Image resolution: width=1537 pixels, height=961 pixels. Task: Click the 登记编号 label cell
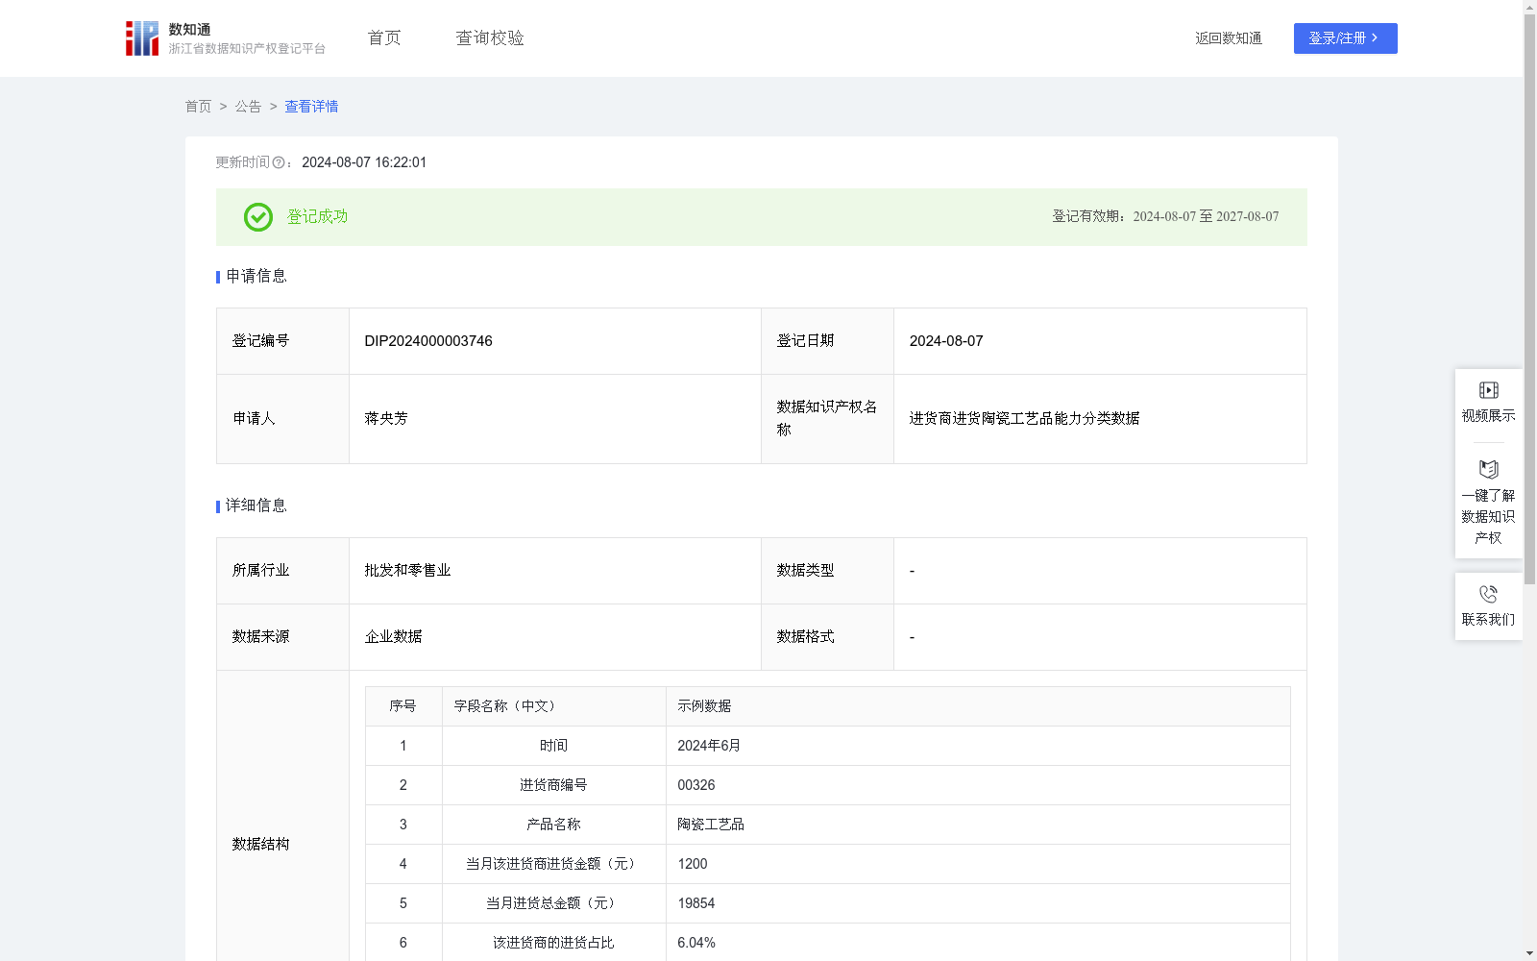coord(282,341)
